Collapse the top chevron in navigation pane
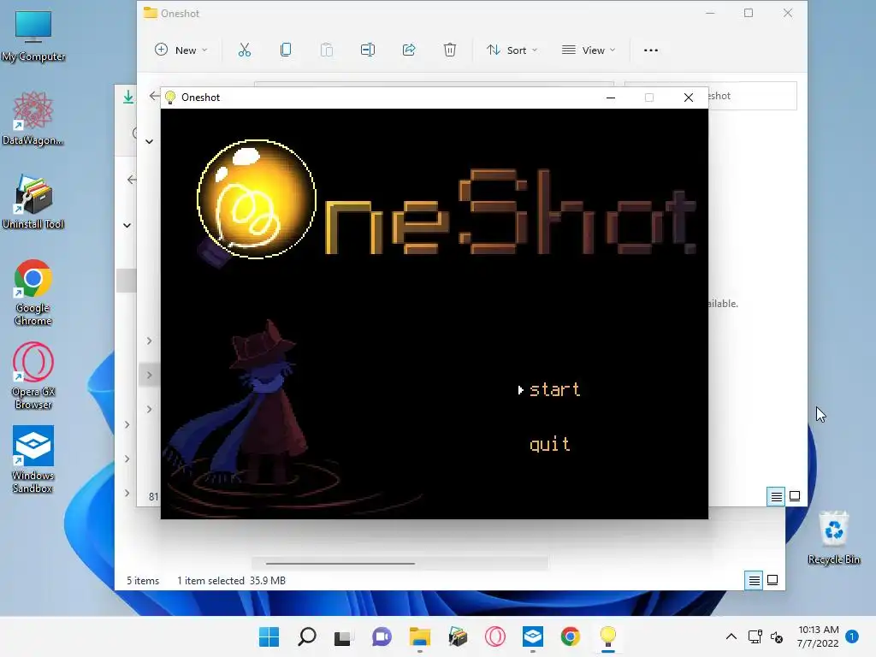 (x=149, y=141)
